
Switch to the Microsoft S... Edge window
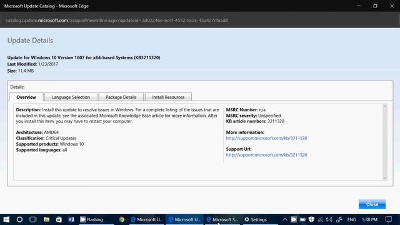click(x=222, y=219)
